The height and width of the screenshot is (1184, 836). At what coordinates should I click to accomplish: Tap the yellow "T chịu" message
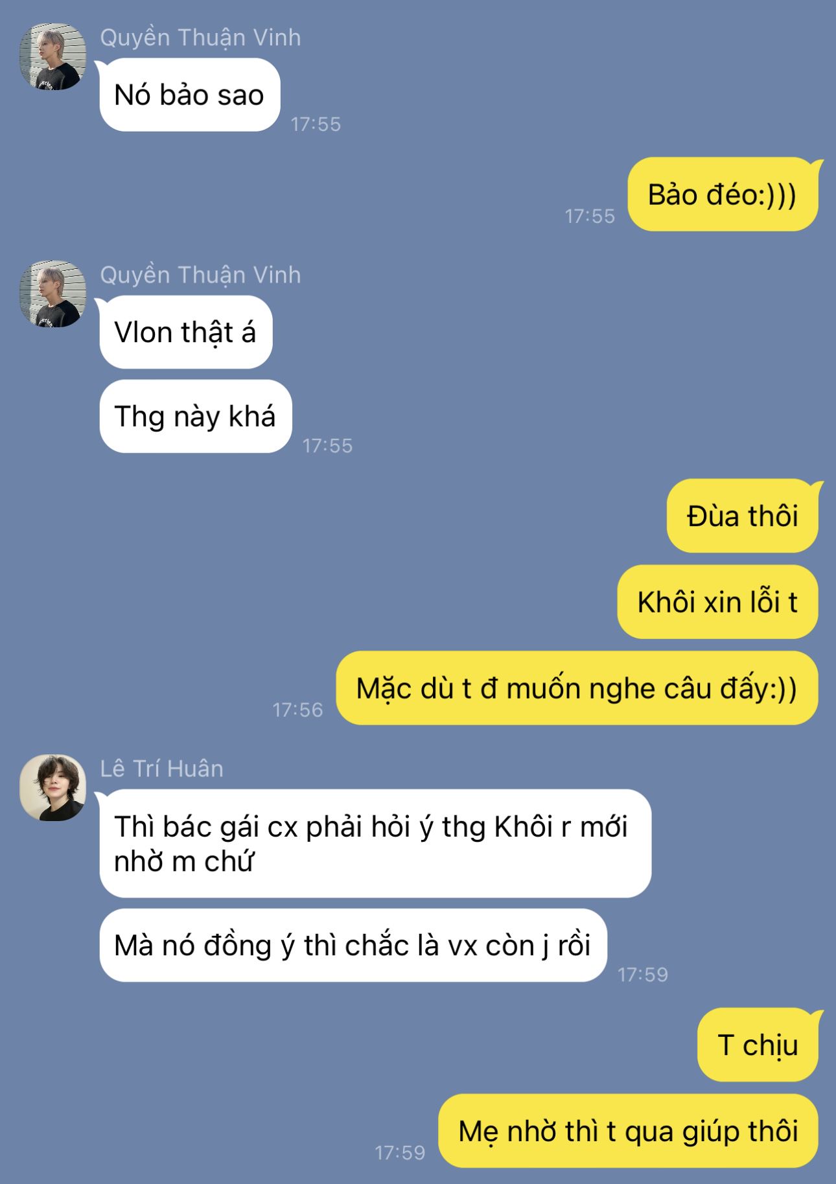[x=758, y=1045]
